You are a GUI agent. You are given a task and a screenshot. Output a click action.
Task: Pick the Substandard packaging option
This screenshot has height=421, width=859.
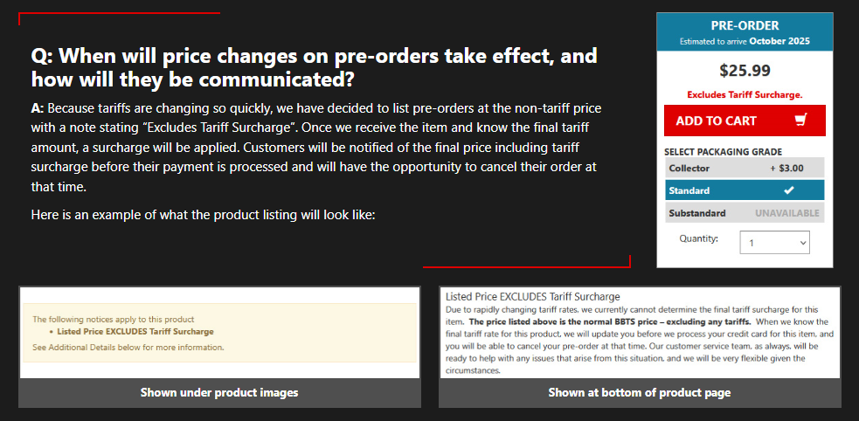tap(745, 213)
